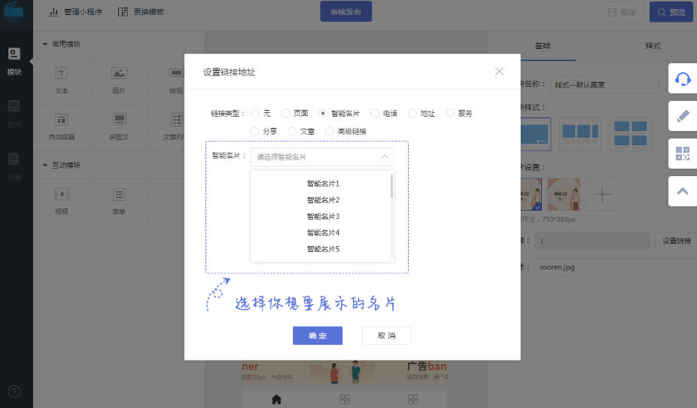Screen dimensions: 697x408
Task: Click the home icon in phone preview
Action: 276,399
